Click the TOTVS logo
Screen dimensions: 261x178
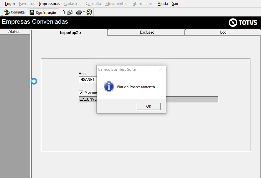click(243, 22)
